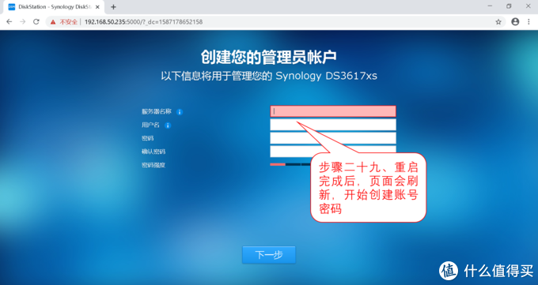Click the 下一步 next button
The width and height of the screenshot is (538, 285).
[269, 255]
